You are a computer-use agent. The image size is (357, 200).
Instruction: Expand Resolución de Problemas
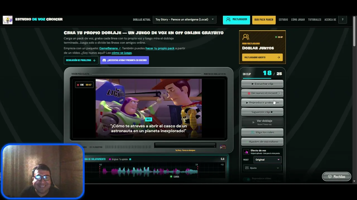coord(81,60)
